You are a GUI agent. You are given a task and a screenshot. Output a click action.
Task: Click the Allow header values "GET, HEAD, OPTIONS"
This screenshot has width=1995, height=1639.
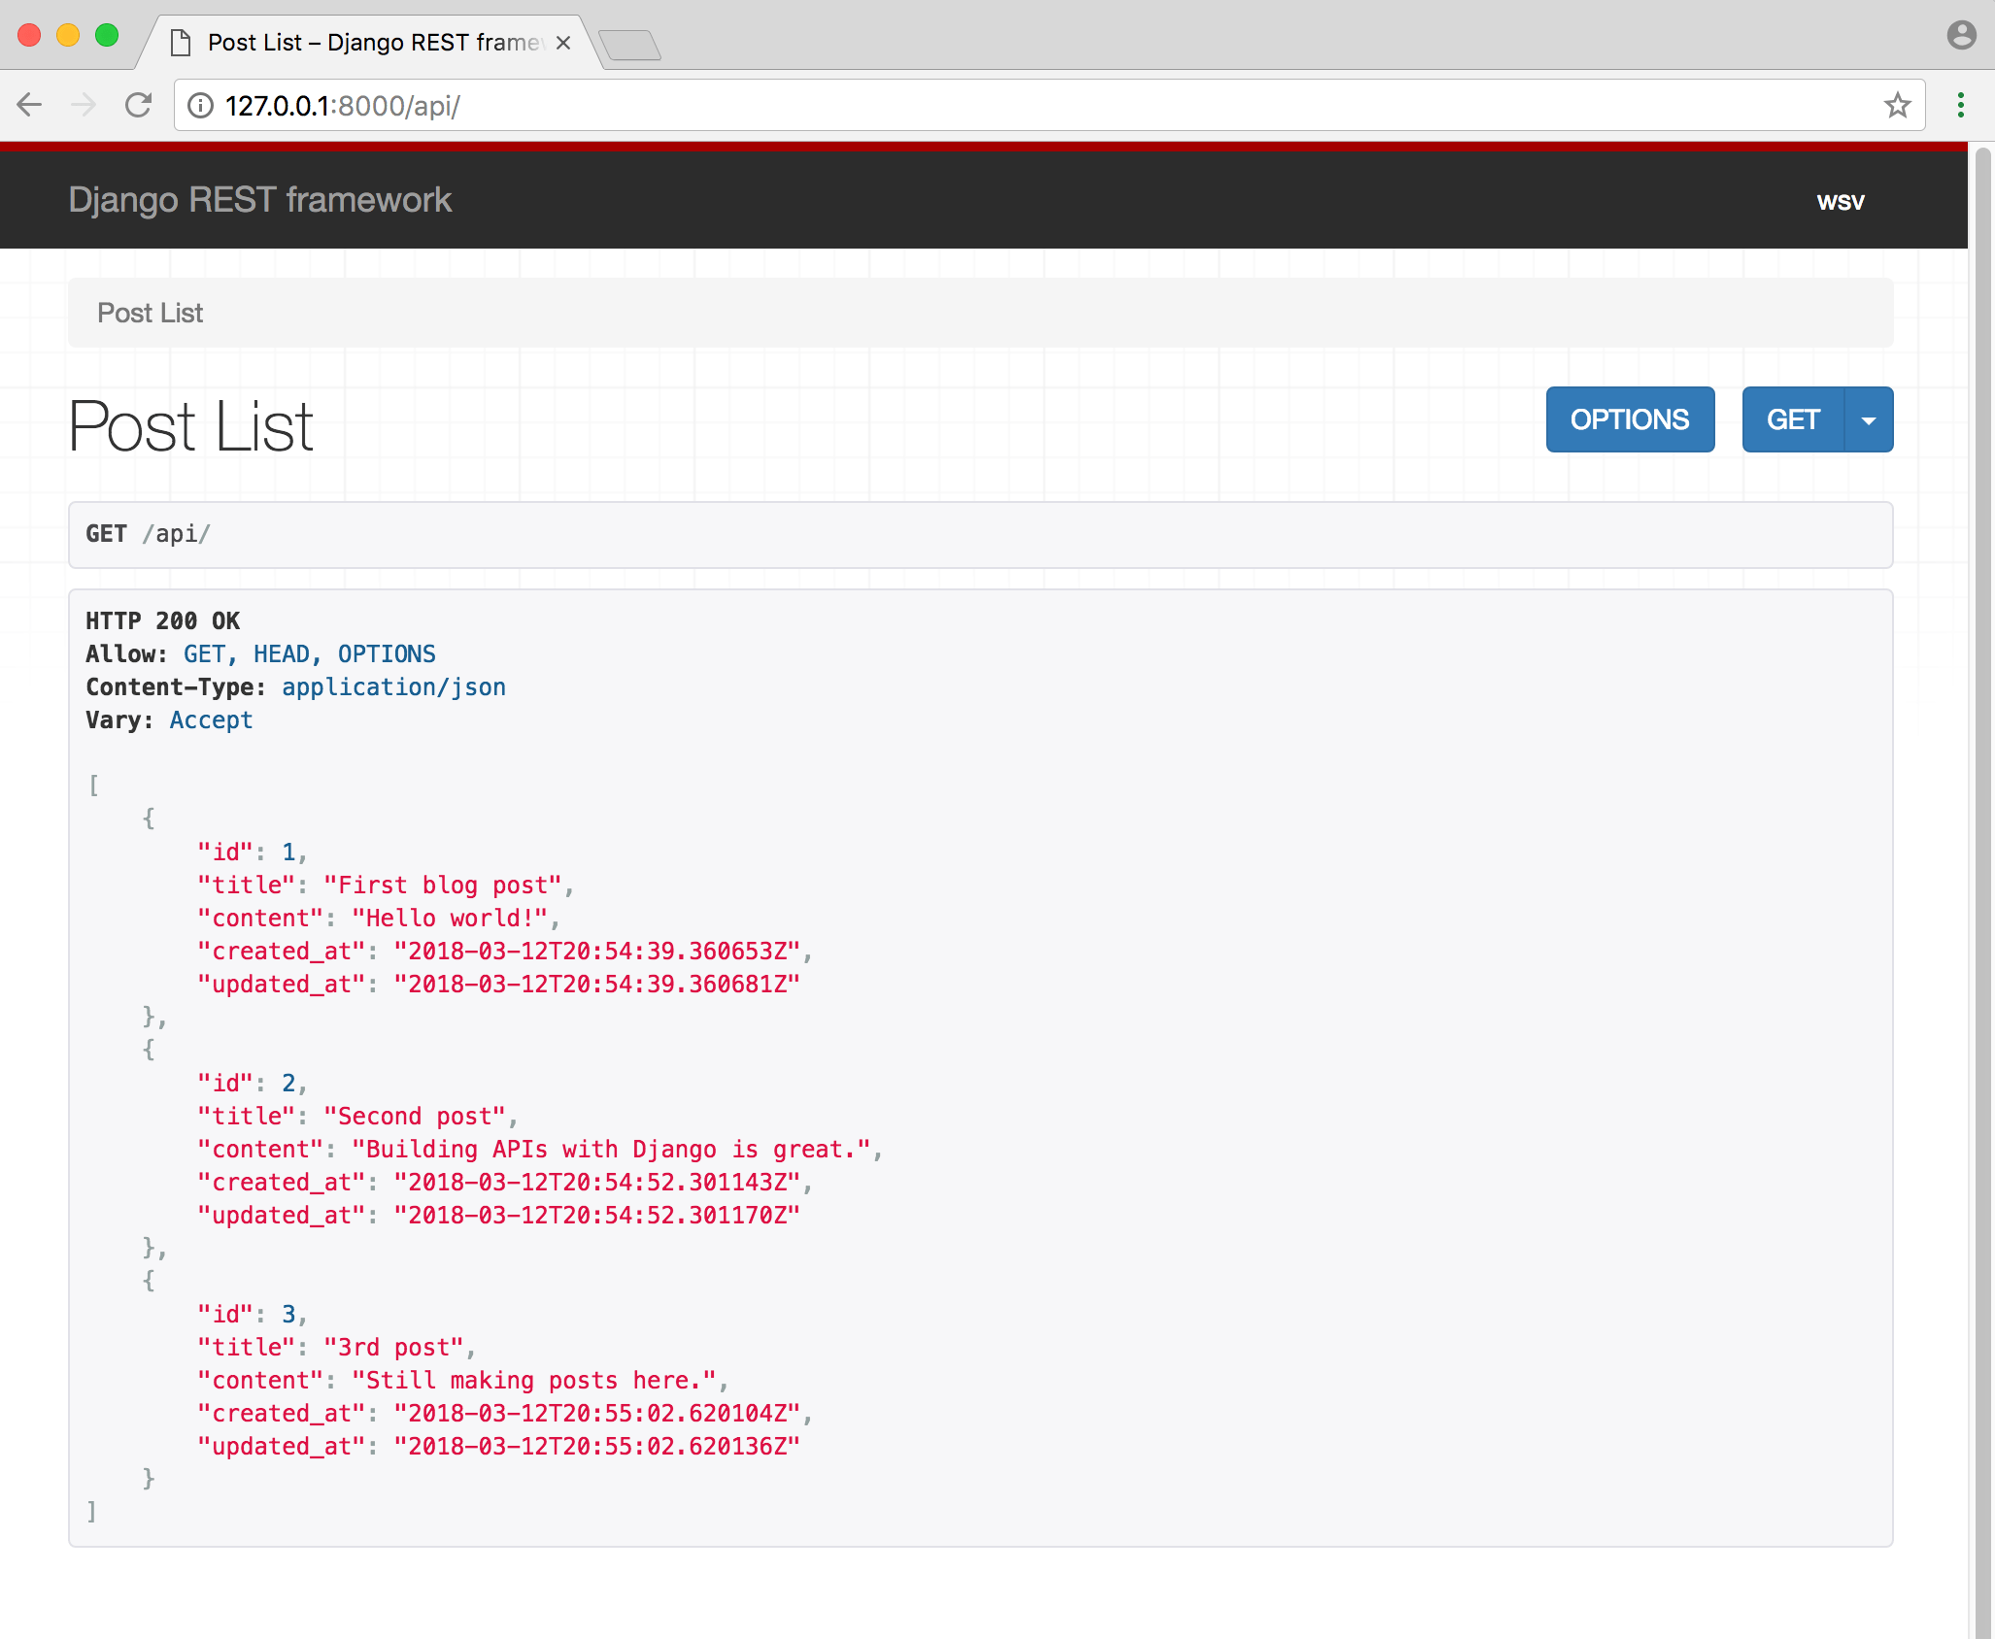click(x=310, y=654)
